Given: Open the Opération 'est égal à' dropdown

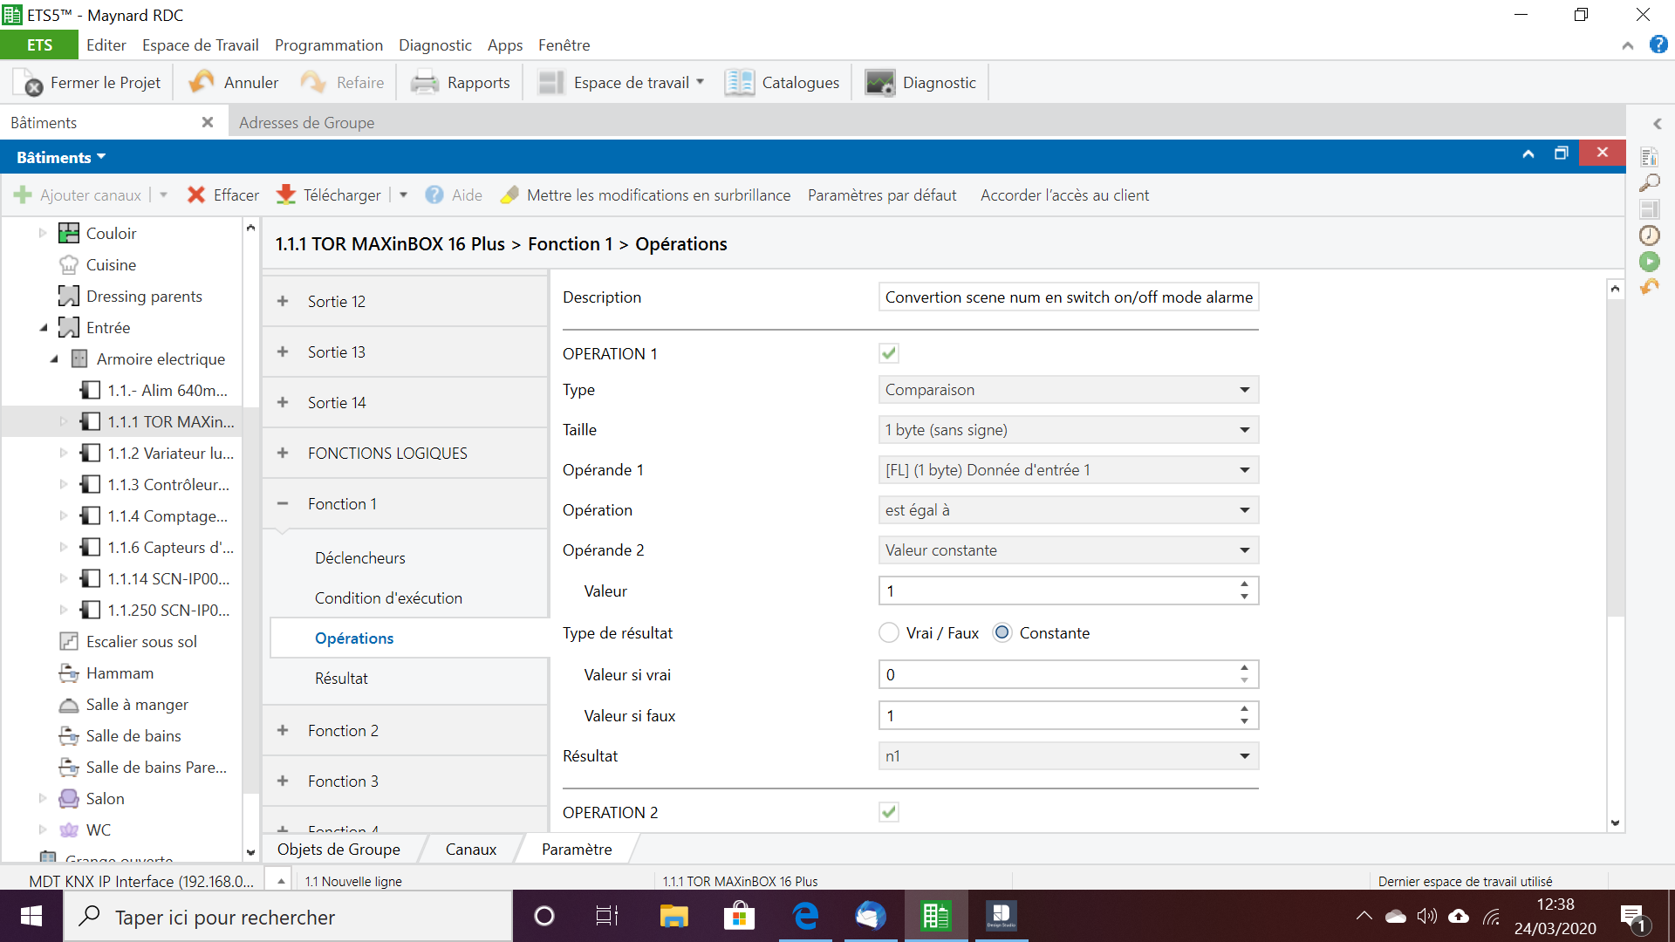Looking at the screenshot, I should (1068, 510).
